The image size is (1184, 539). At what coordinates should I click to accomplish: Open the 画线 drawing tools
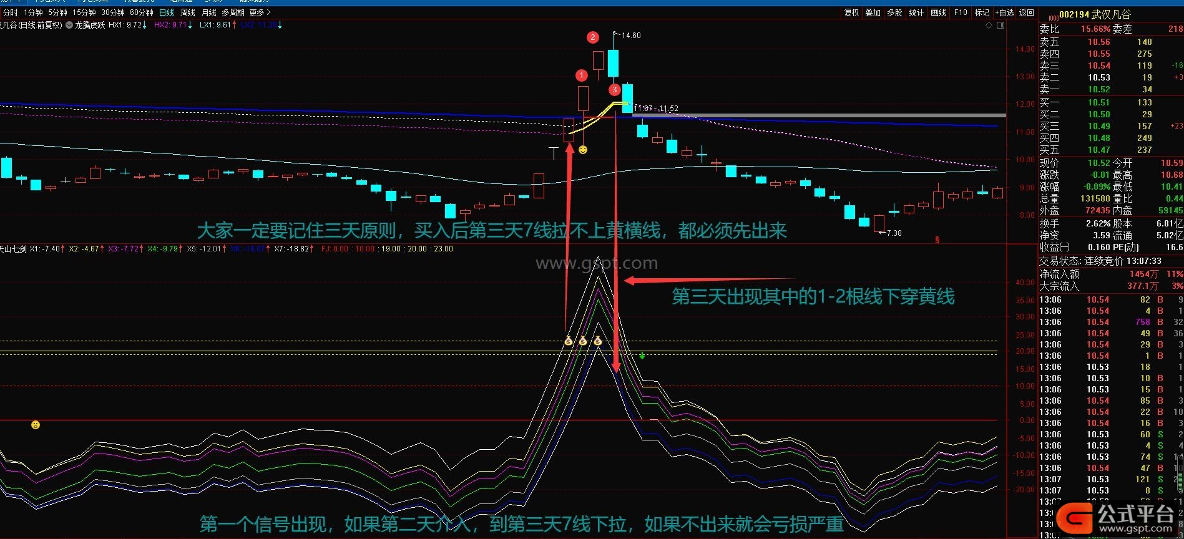click(x=938, y=12)
